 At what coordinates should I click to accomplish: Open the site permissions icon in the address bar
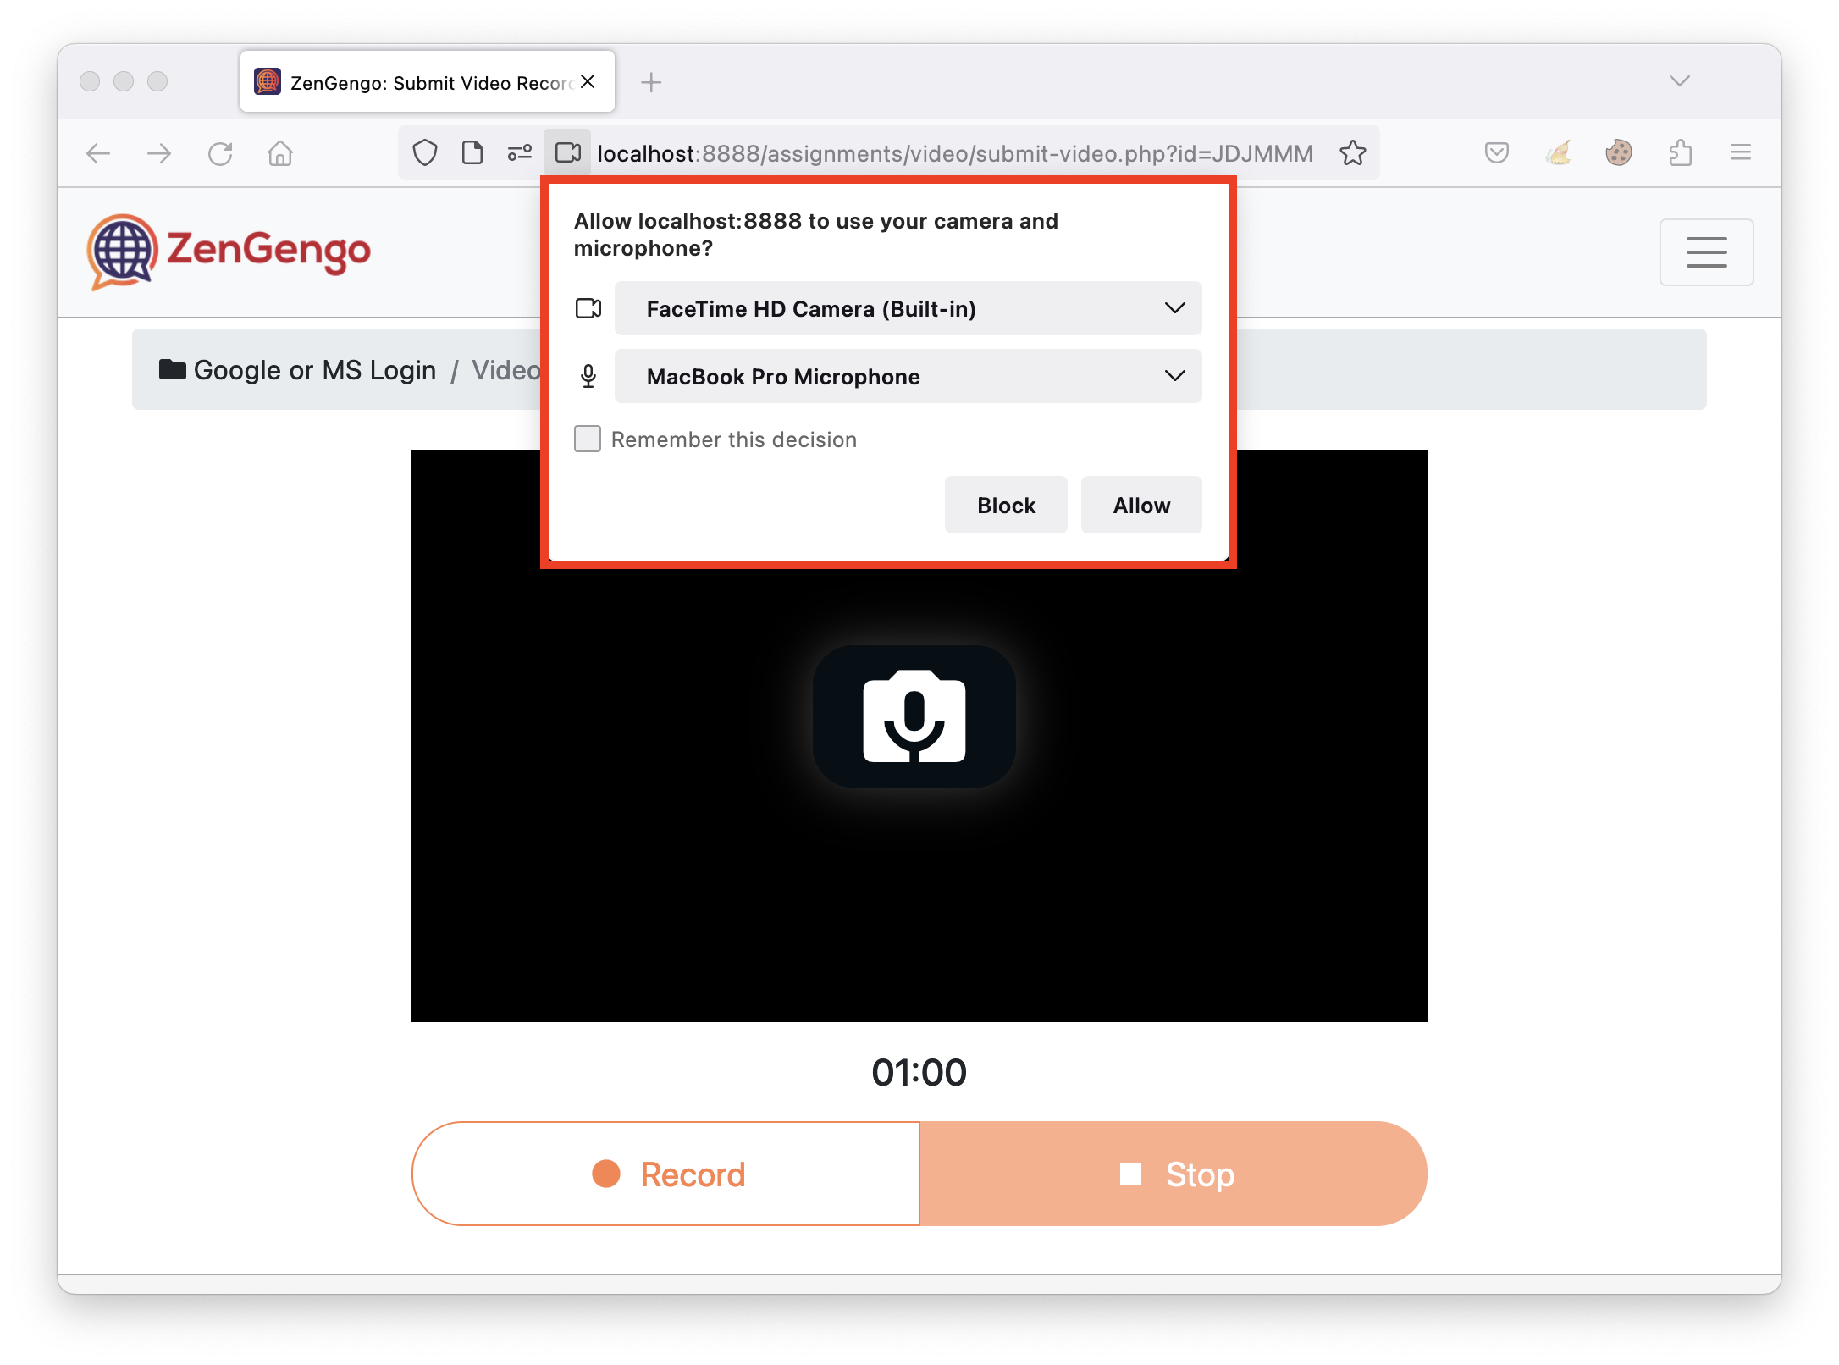click(519, 153)
